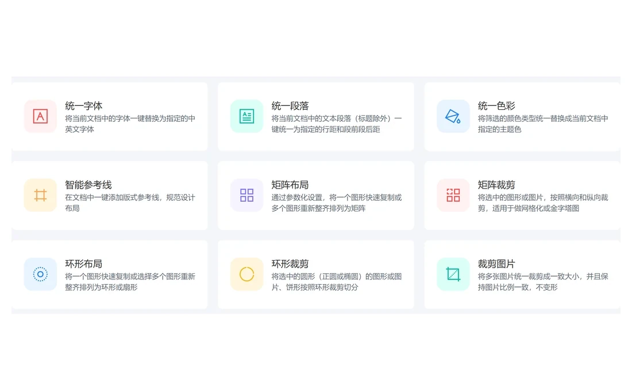Open the 智能参考线 feature title

[x=88, y=185]
